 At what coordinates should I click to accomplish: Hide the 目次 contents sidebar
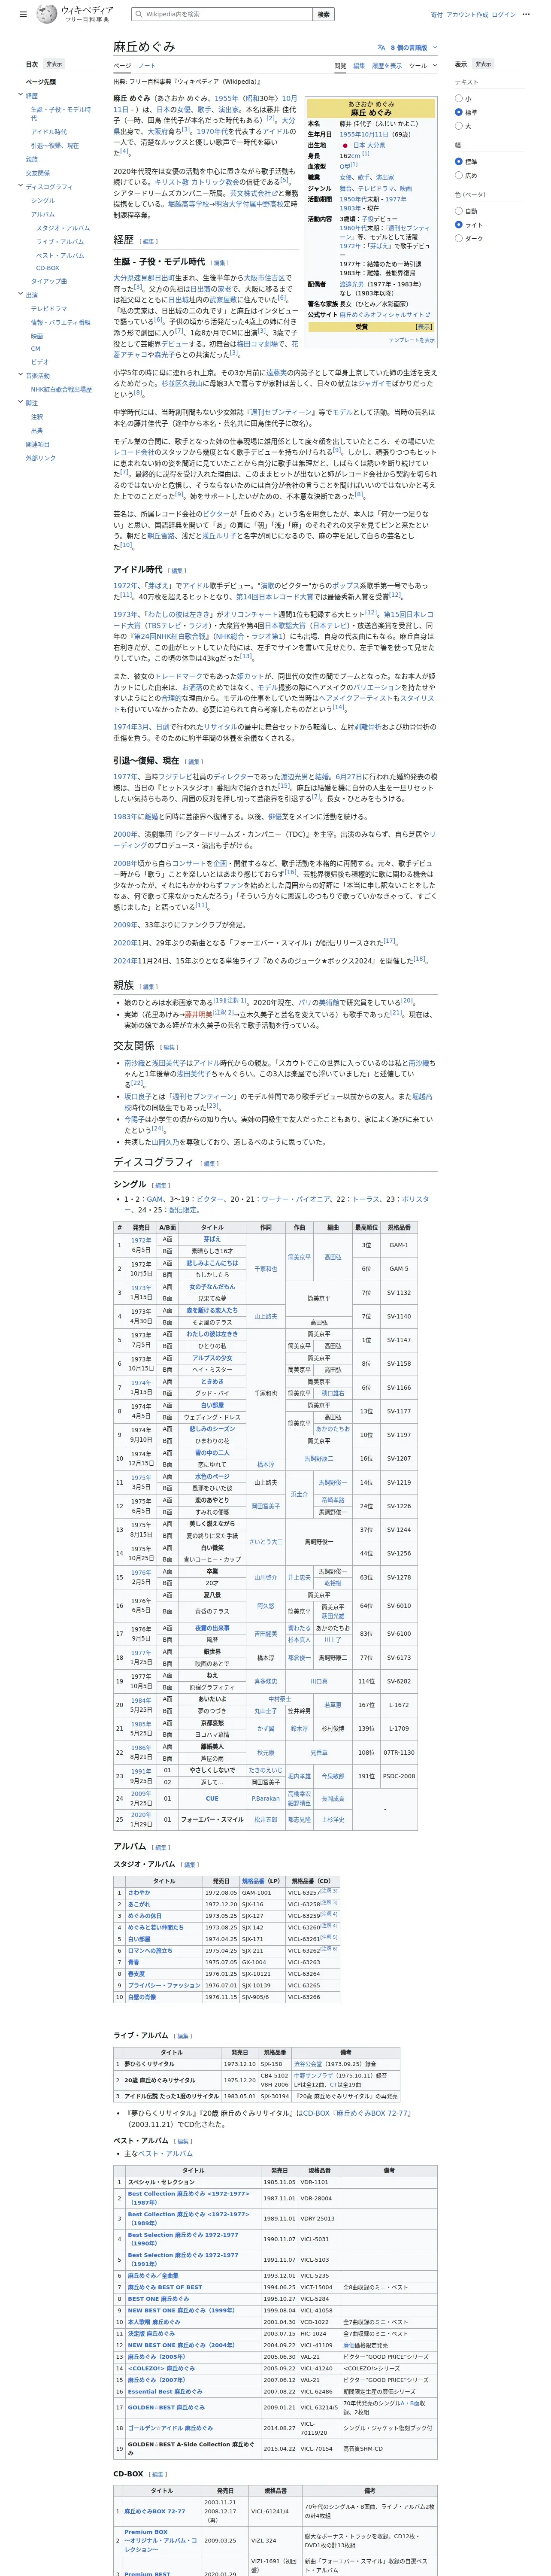pyautogui.click(x=54, y=64)
